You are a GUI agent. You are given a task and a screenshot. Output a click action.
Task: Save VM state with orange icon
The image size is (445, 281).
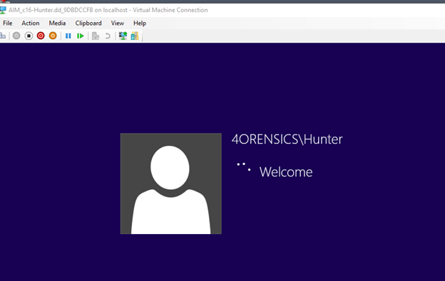point(53,36)
